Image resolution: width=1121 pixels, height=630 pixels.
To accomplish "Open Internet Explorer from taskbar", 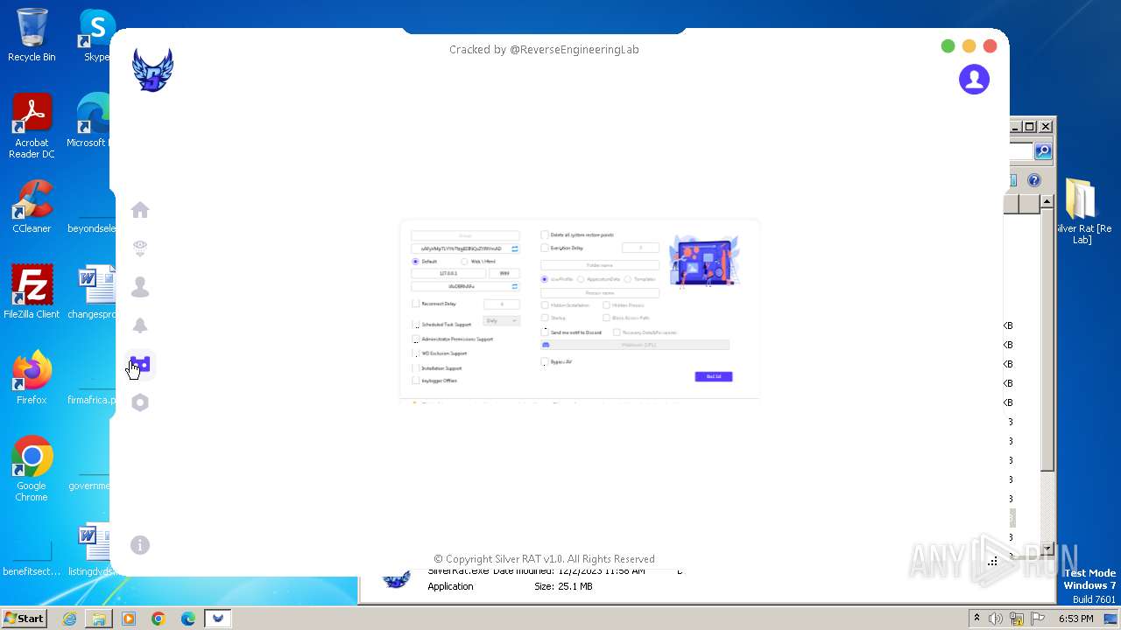I will pos(69,619).
